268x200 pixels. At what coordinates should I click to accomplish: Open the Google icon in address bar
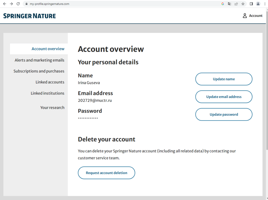click(x=223, y=4)
